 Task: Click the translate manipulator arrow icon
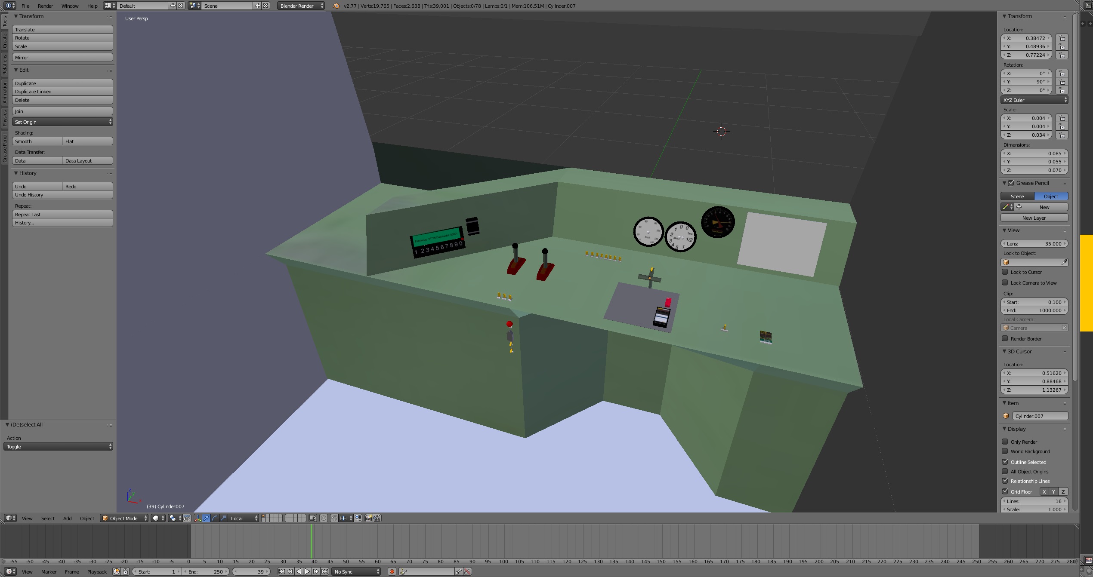pos(207,518)
